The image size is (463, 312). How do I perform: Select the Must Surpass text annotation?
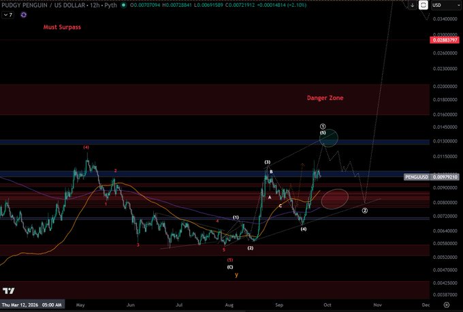click(x=62, y=27)
